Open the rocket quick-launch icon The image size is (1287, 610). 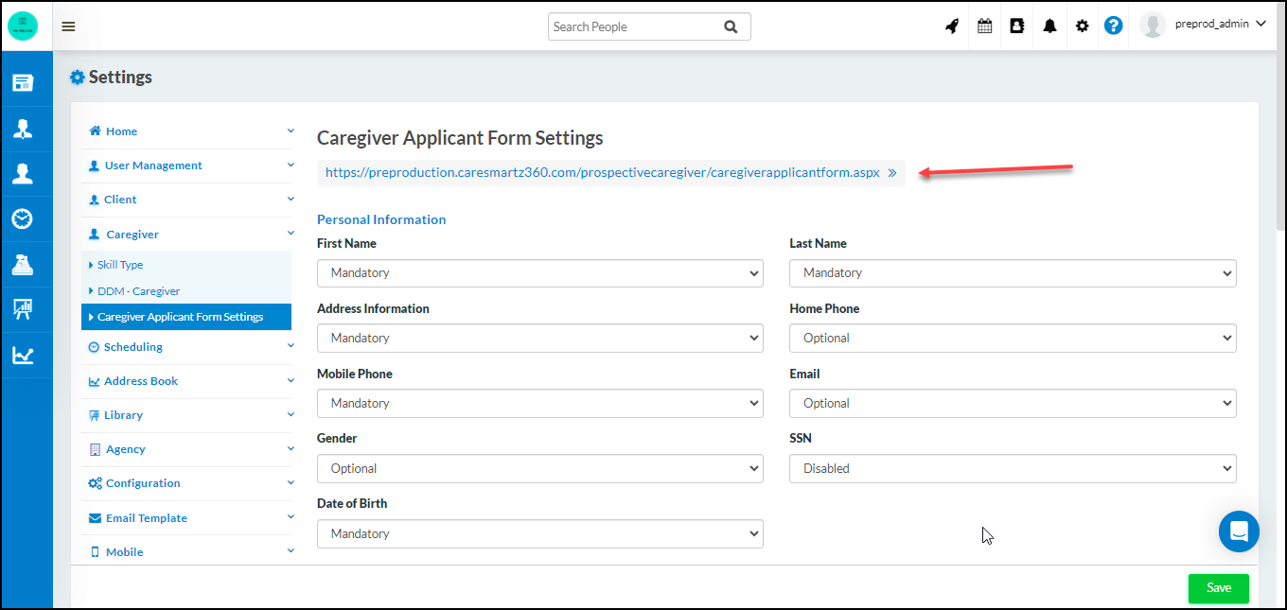pos(952,26)
